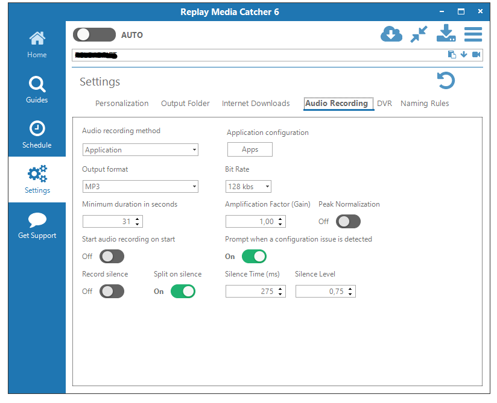Turn off Split on silence

click(183, 291)
